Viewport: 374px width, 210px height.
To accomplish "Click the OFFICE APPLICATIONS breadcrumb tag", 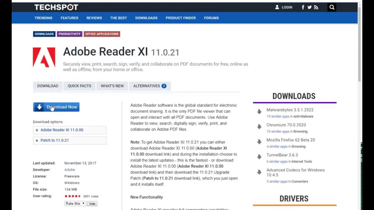I will [x=102, y=34].
